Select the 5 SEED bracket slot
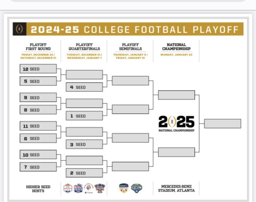256x202 pixels. pos(38,81)
